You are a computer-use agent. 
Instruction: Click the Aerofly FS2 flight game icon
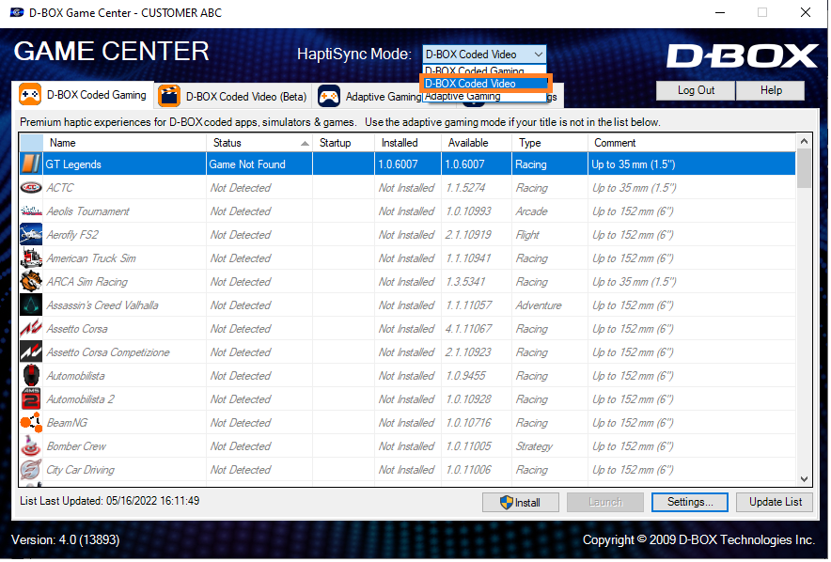pyautogui.click(x=30, y=234)
